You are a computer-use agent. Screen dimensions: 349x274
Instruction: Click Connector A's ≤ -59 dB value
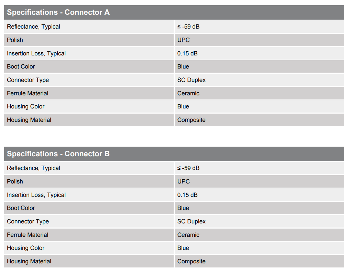tap(188, 27)
